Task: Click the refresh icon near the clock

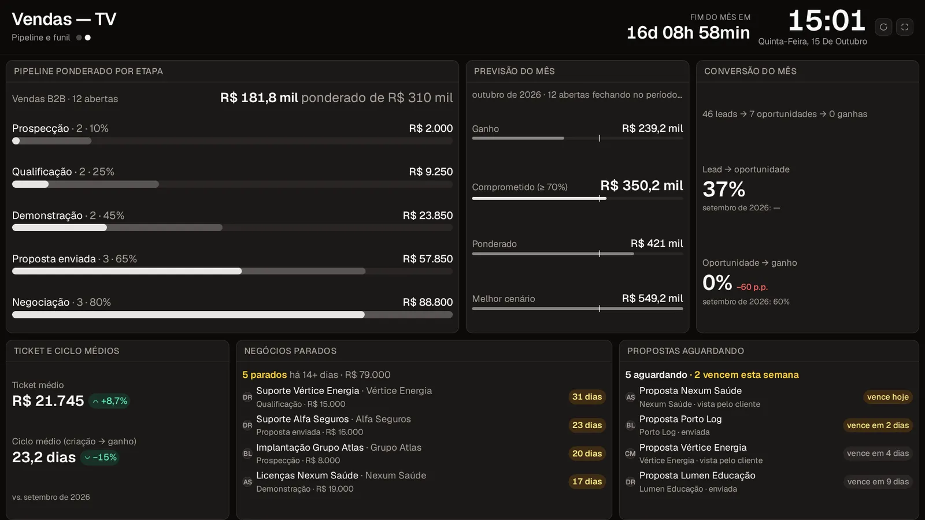Action: click(x=883, y=27)
